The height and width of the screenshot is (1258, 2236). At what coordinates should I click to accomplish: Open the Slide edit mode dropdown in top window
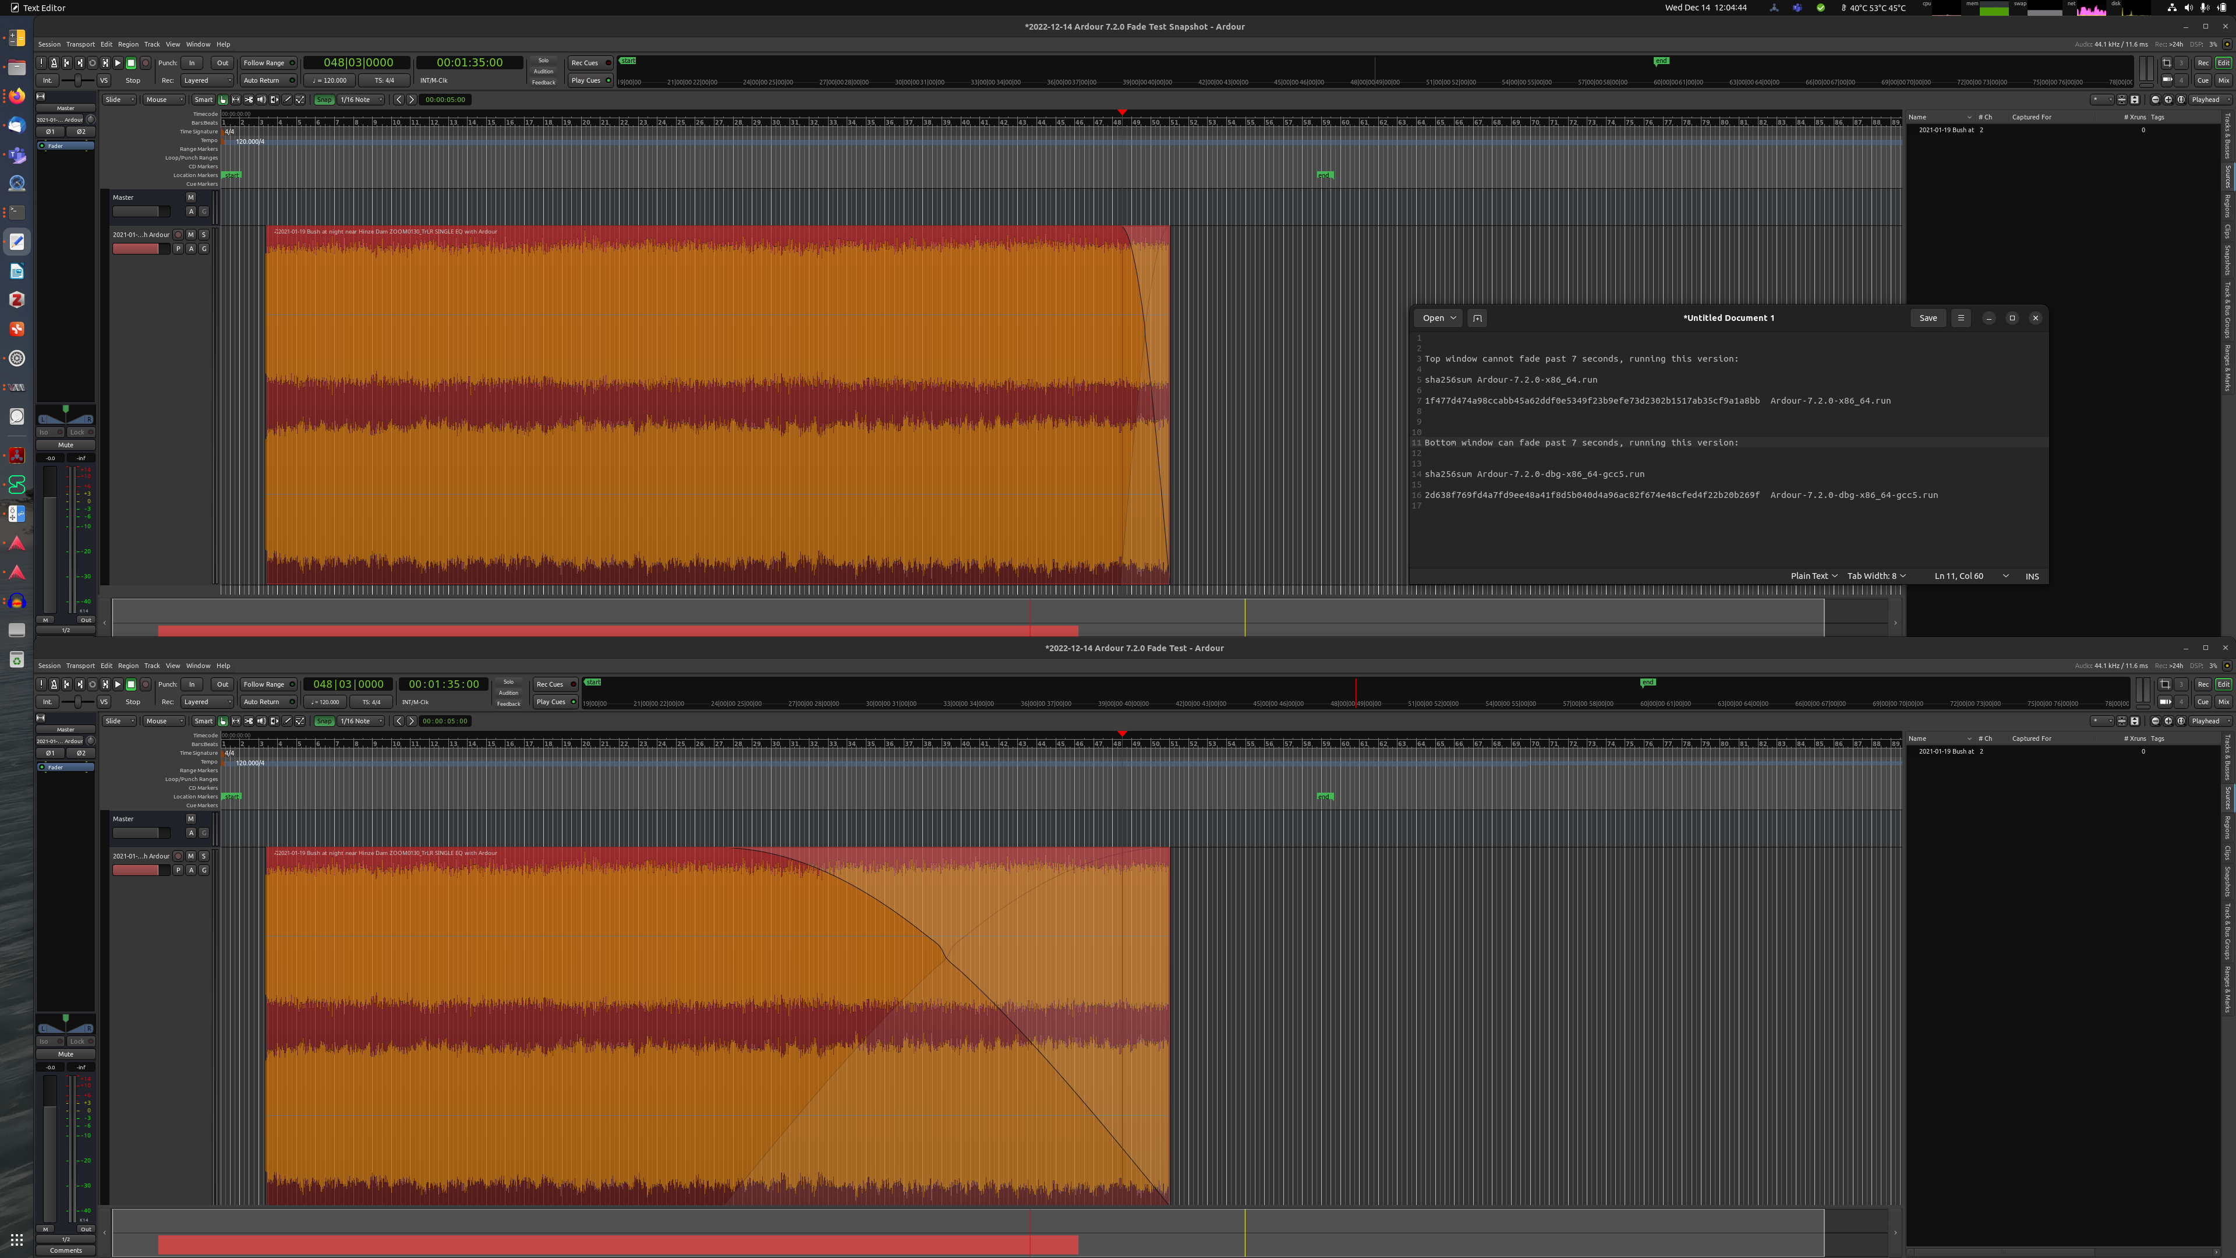pyautogui.click(x=120, y=100)
